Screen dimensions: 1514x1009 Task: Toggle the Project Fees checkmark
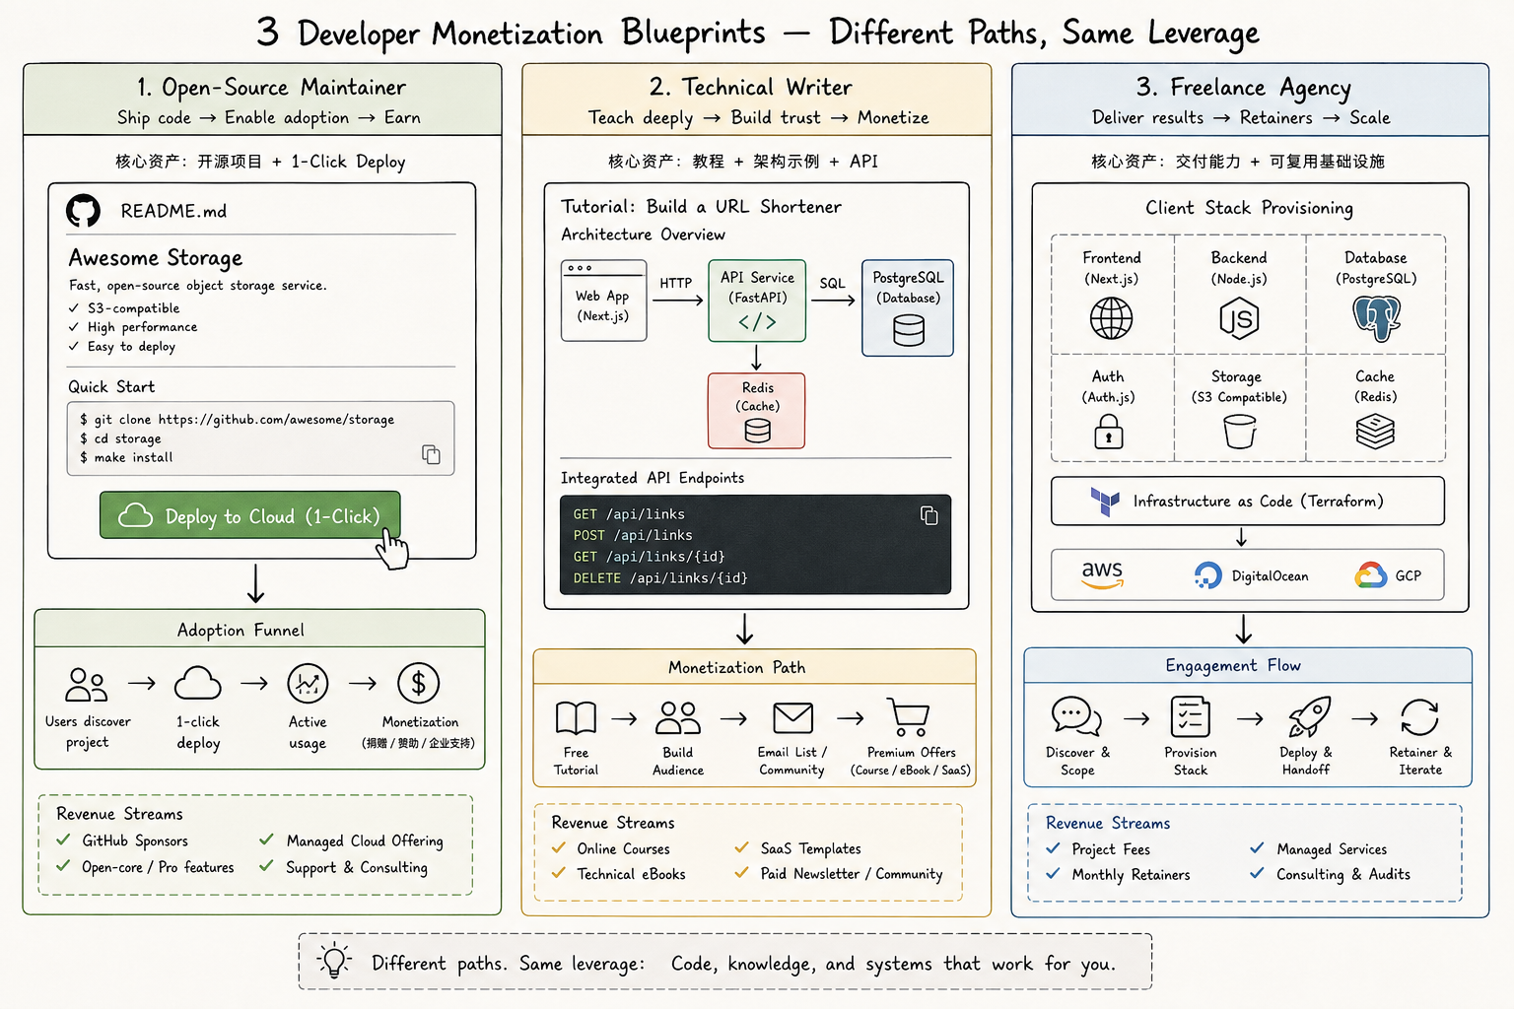(1053, 847)
